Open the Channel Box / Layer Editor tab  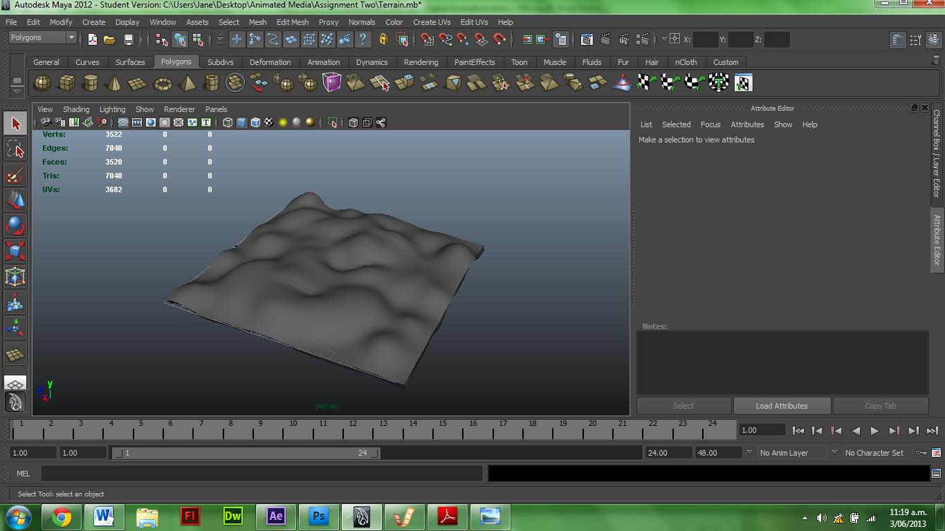[x=937, y=153]
